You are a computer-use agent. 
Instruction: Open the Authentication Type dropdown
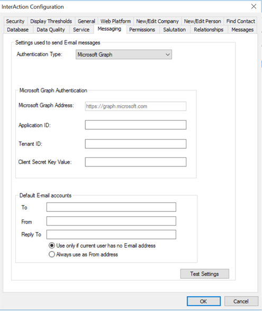(124, 55)
